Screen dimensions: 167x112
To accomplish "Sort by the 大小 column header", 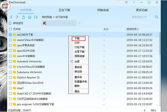I will pyautogui.click(x=106, y=29).
